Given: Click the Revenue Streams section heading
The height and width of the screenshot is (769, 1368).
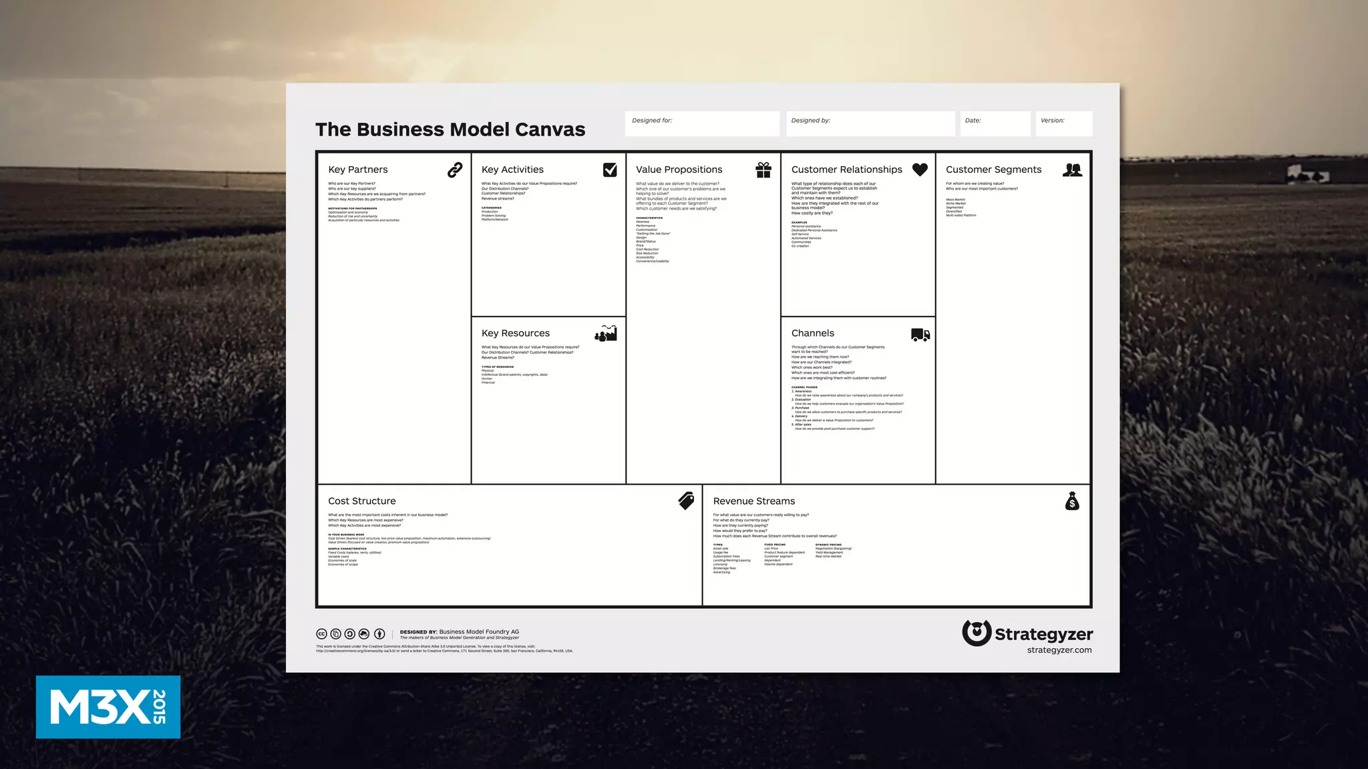Looking at the screenshot, I should pyautogui.click(x=753, y=501).
